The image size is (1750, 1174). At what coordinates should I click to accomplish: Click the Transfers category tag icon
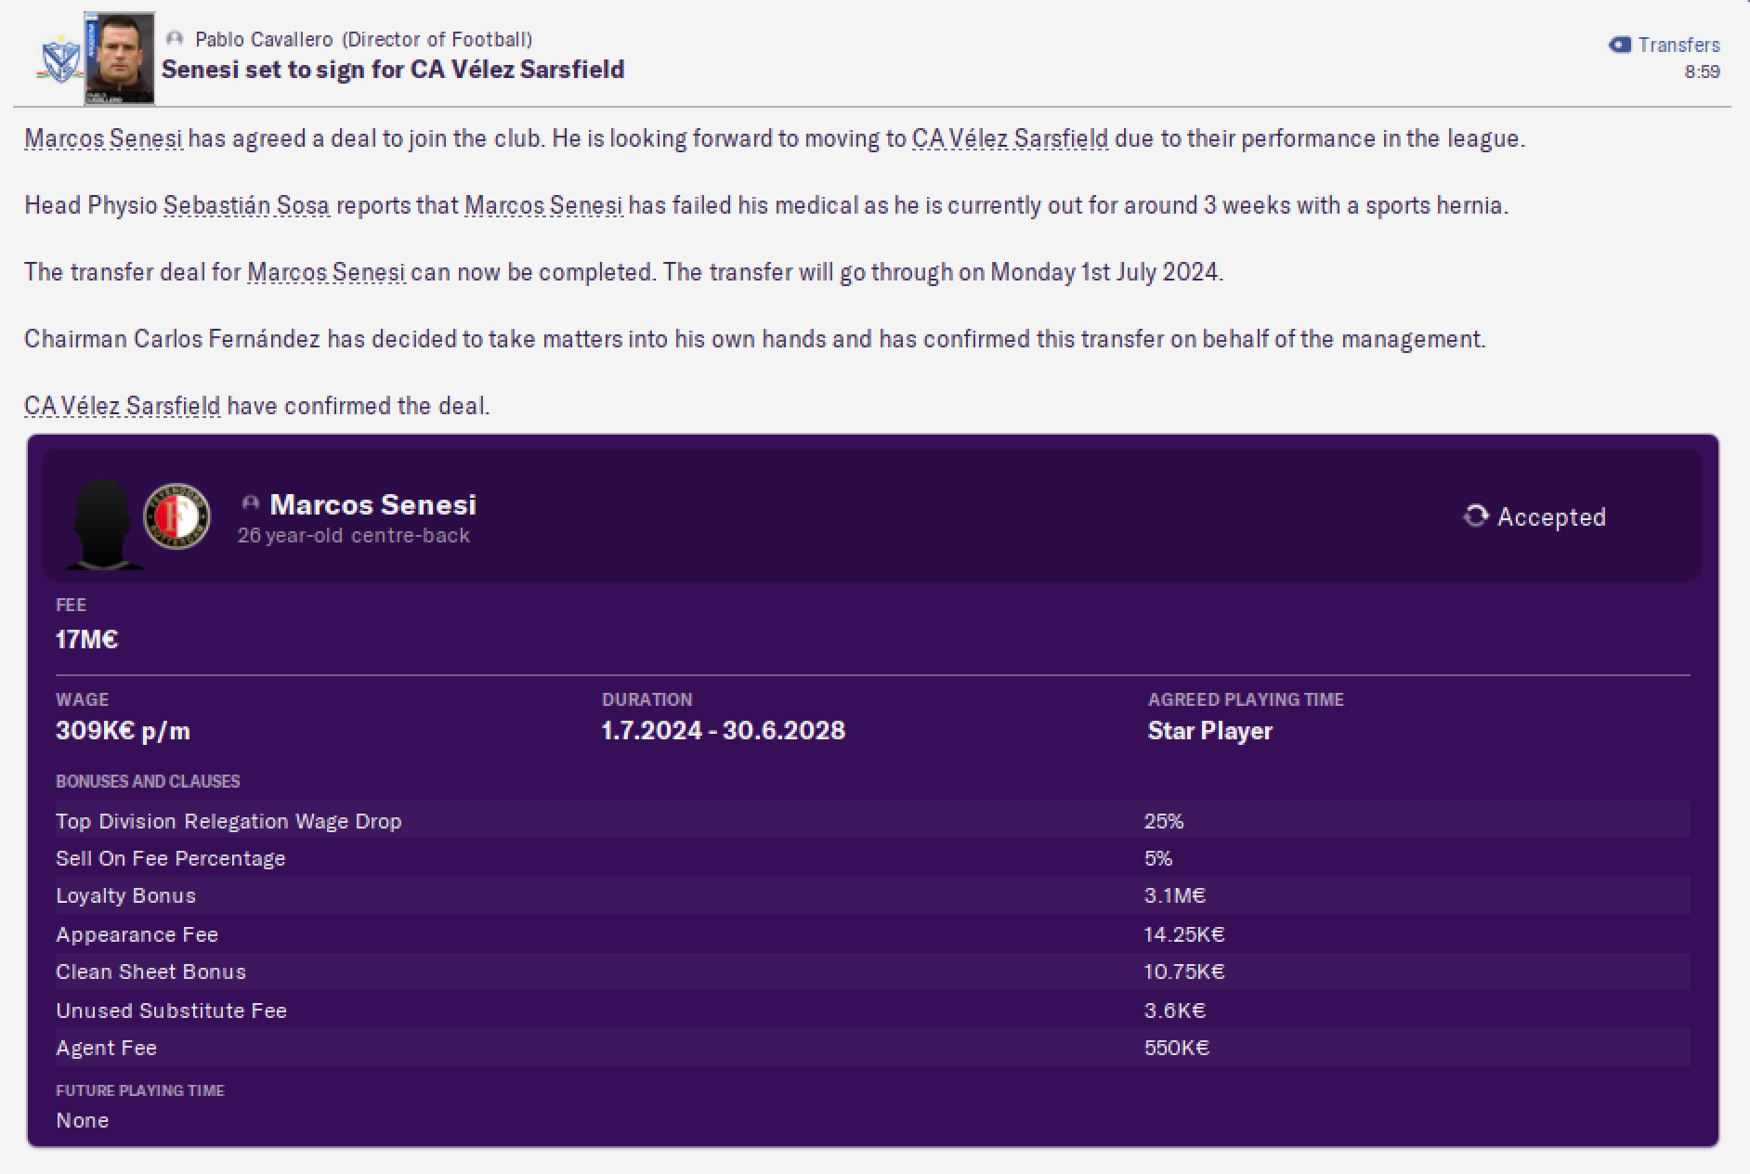pos(1620,45)
